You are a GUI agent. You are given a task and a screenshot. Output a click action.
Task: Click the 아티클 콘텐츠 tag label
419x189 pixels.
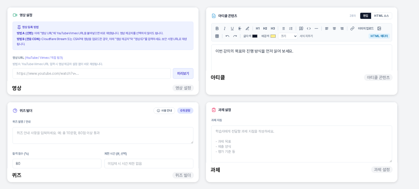[x=378, y=77]
